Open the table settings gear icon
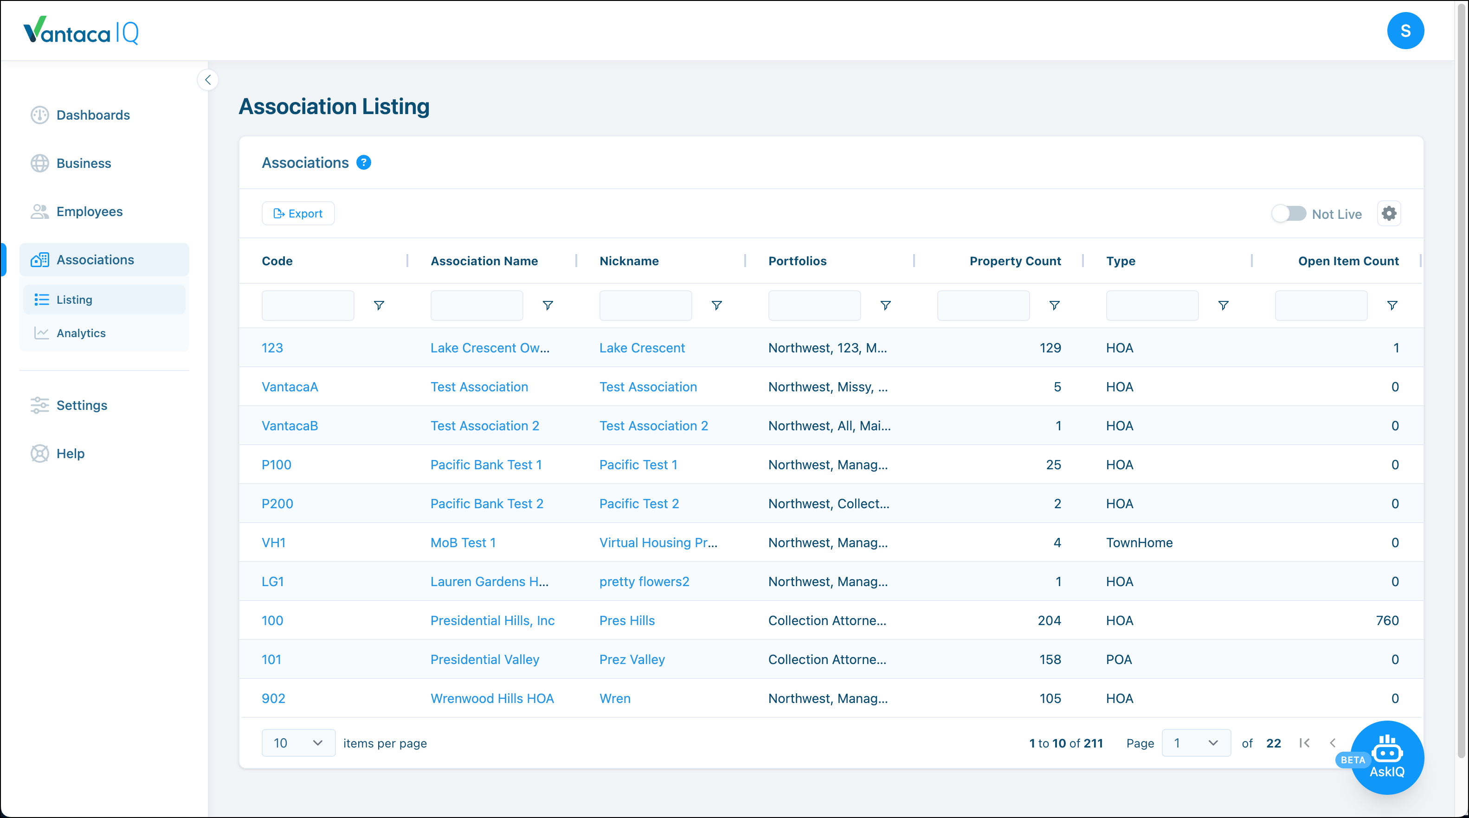This screenshot has width=1469, height=818. point(1389,213)
